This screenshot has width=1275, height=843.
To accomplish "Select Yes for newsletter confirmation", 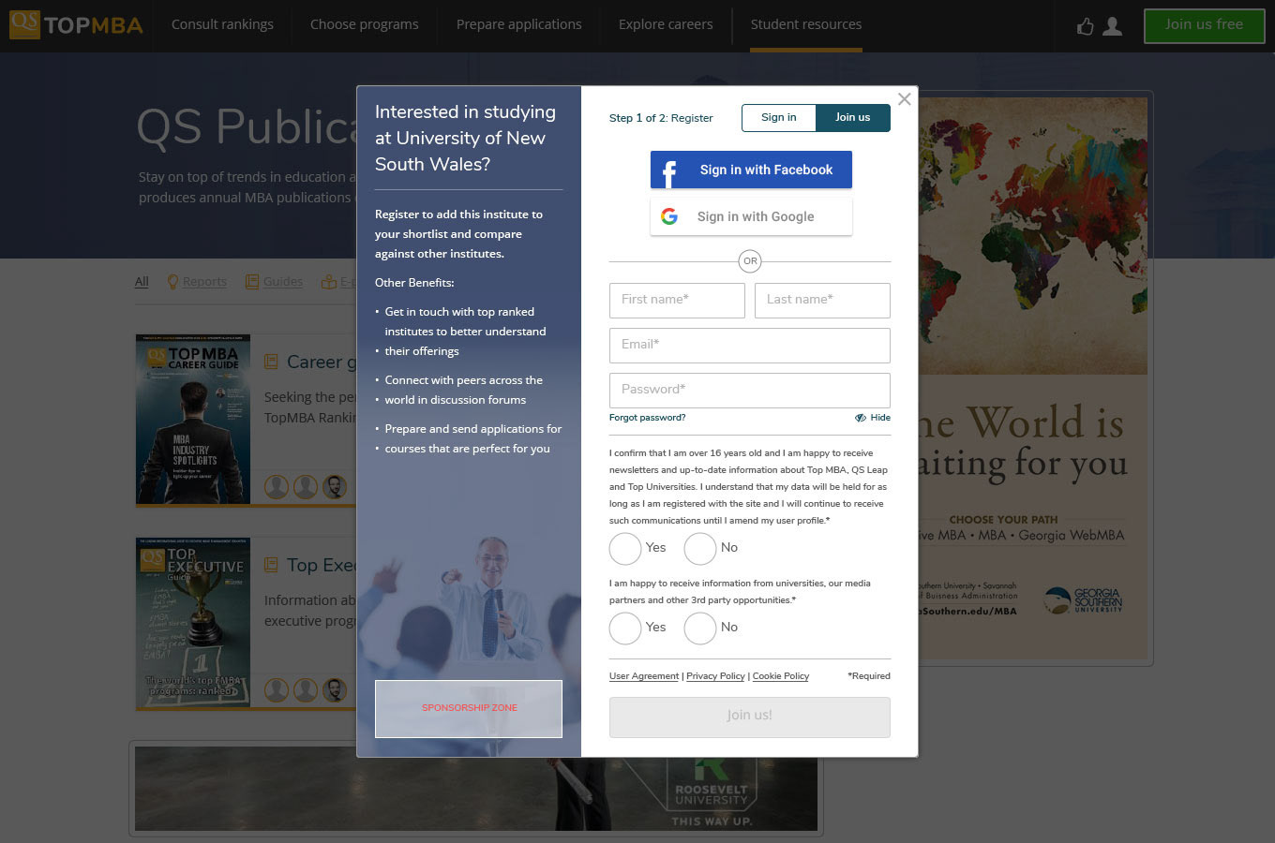I will click(625, 548).
